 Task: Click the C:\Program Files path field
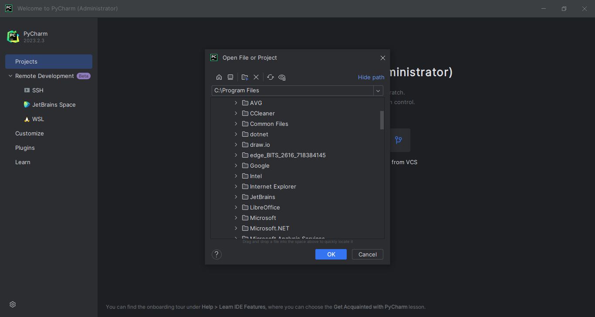293,91
